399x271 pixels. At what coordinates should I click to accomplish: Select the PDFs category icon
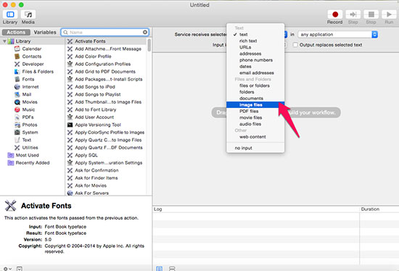pyautogui.click(x=17, y=117)
